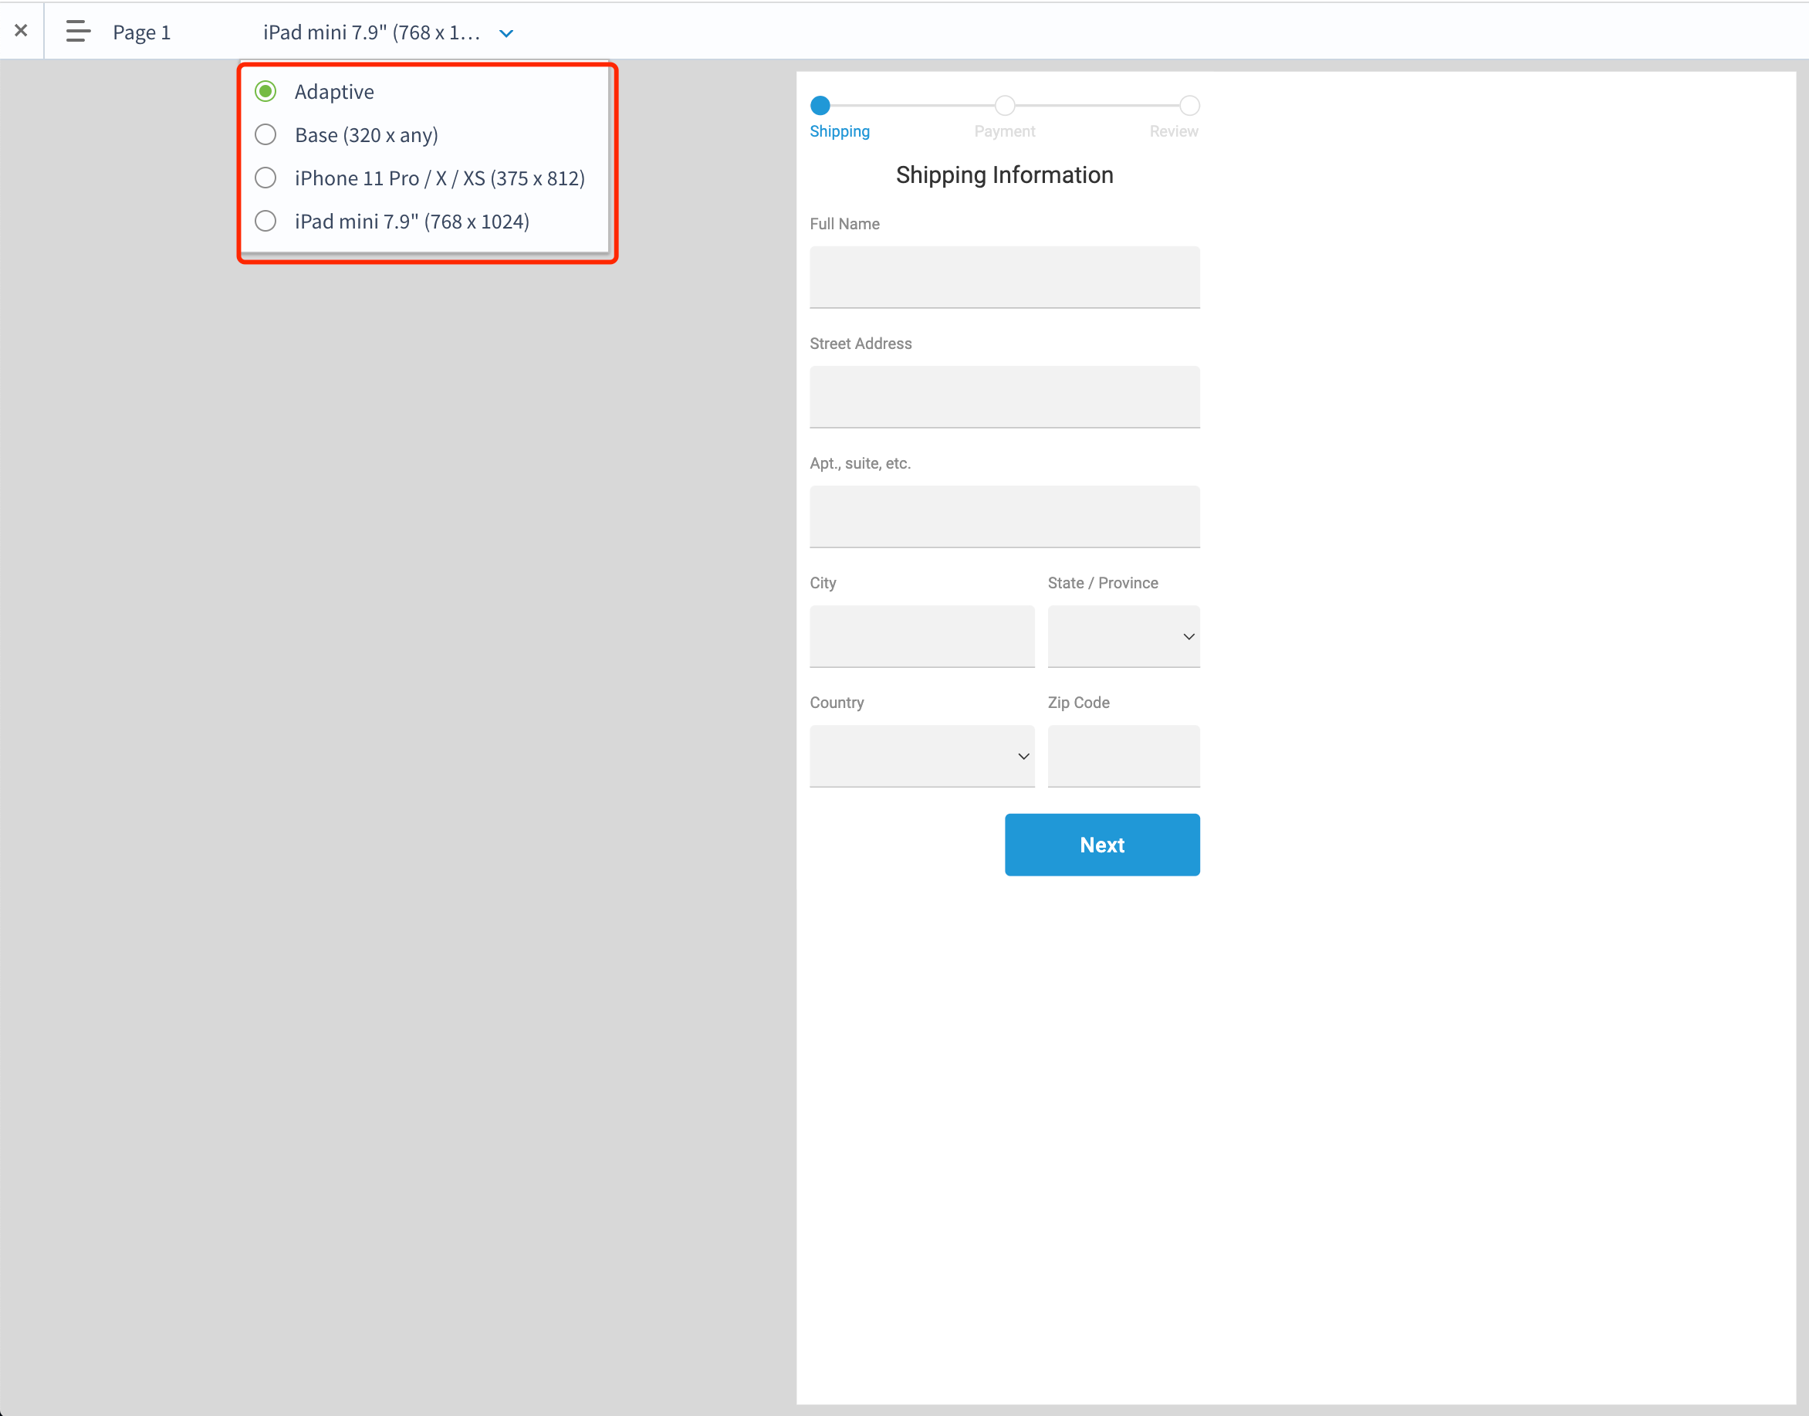The width and height of the screenshot is (1809, 1416).
Task: Collapse the device size dropdown chevron
Action: click(506, 33)
